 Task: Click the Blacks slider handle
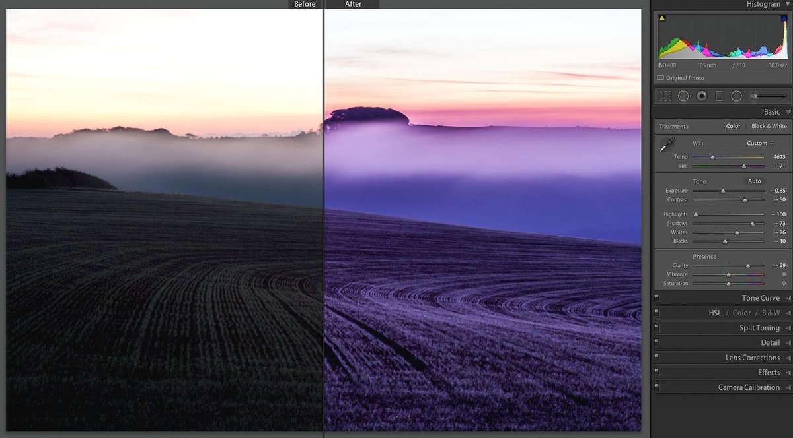point(725,241)
